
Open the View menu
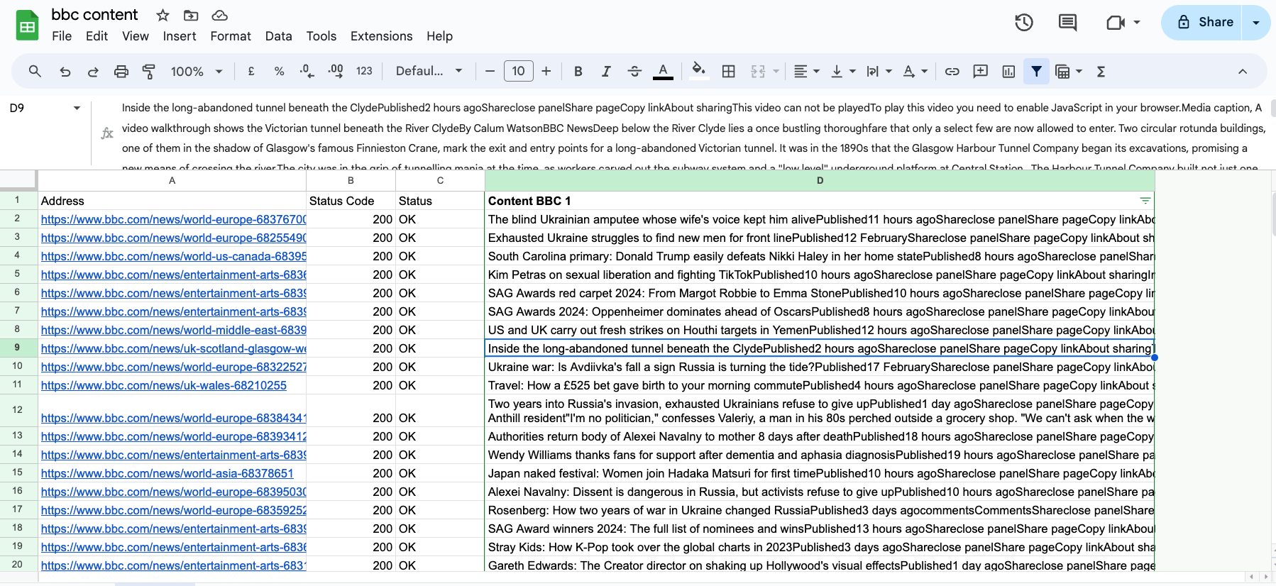click(x=136, y=36)
